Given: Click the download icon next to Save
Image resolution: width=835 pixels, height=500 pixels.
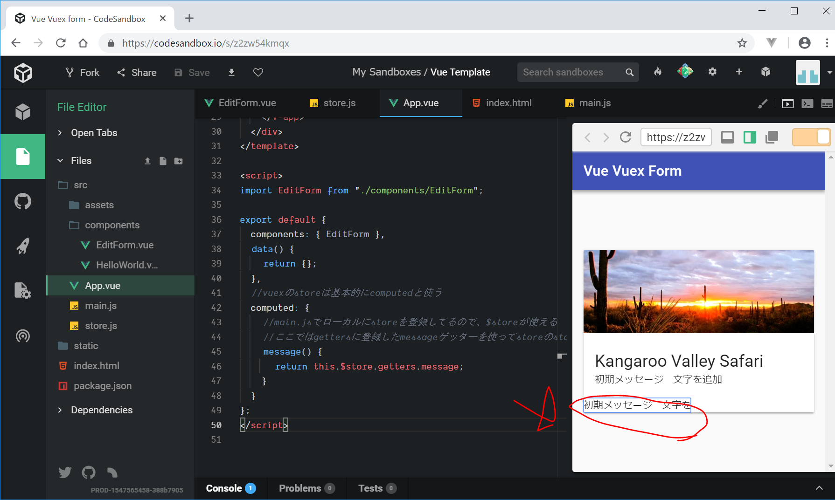Looking at the screenshot, I should pyautogui.click(x=231, y=72).
